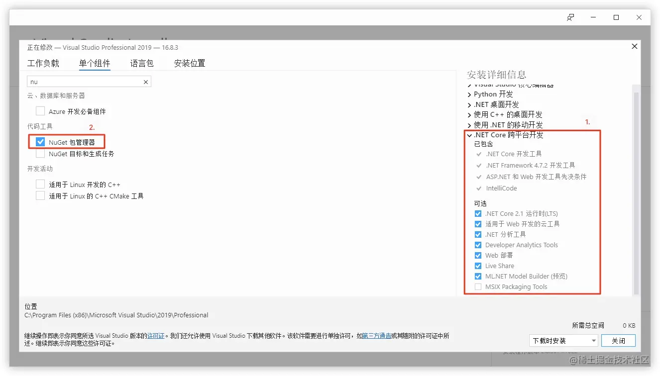This screenshot has width=660, height=376.
Task: Click the component search field containing nu
Action: coord(89,82)
